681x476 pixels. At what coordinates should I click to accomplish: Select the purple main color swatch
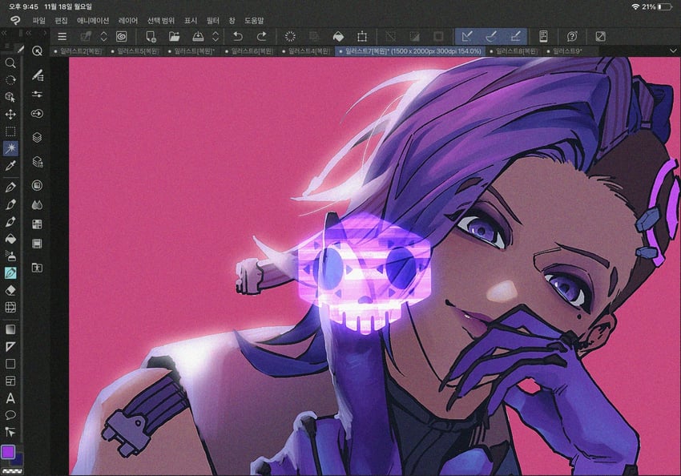(x=8, y=452)
